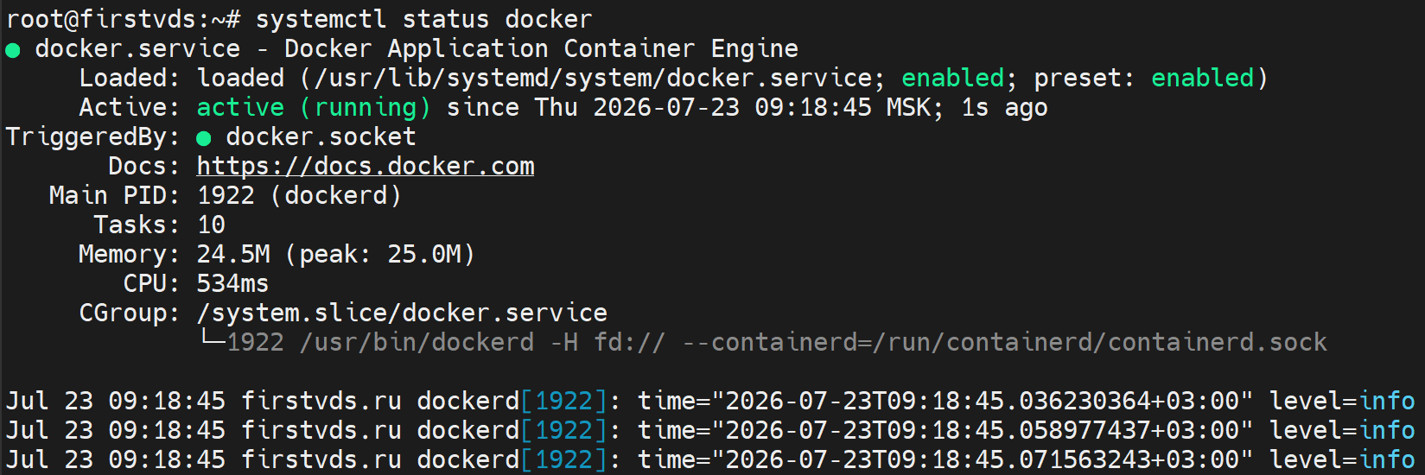Click the Tasks value 10
This screenshot has height=475, width=1425.
click(212, 225)
